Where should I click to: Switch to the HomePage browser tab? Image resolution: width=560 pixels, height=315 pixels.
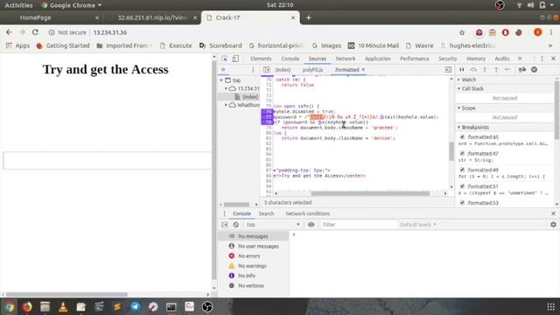pyautogui.click(x=35, y=17)
